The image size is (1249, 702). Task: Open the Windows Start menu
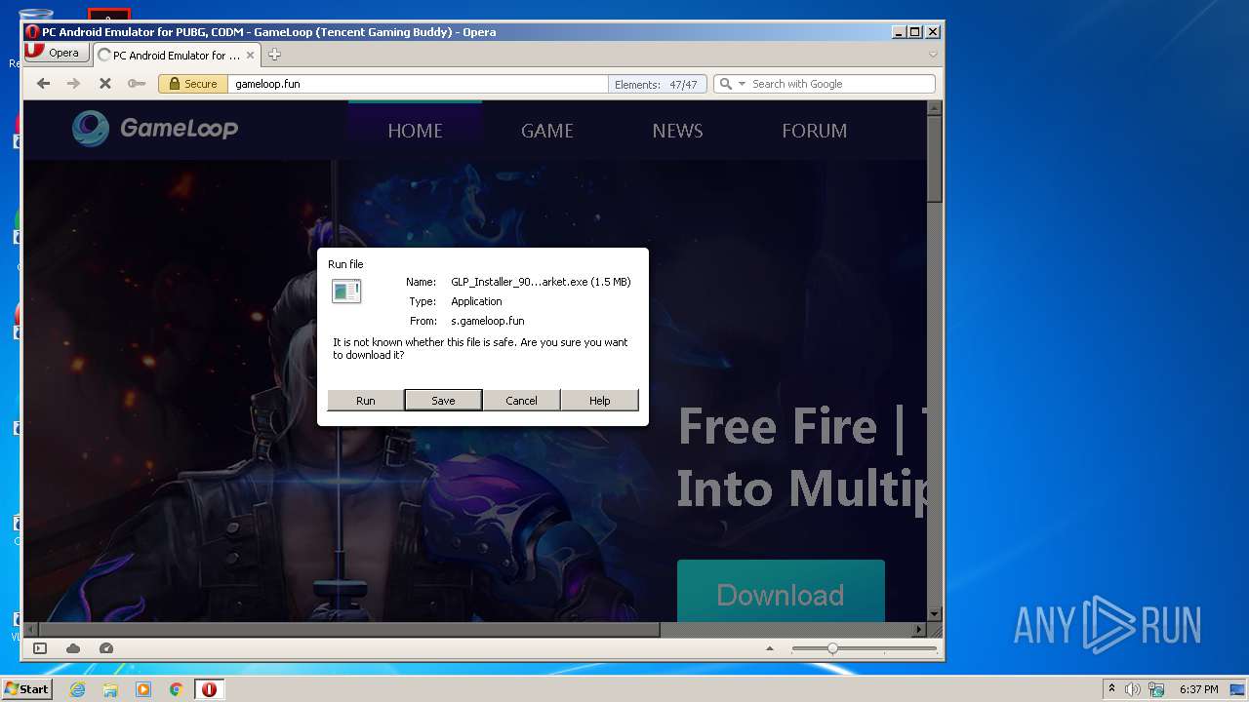(x=26, y=689)
